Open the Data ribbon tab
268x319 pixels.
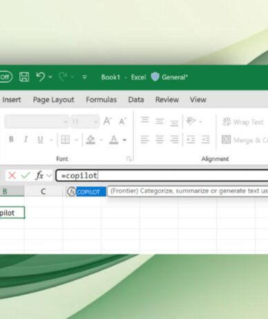(136, 99)
